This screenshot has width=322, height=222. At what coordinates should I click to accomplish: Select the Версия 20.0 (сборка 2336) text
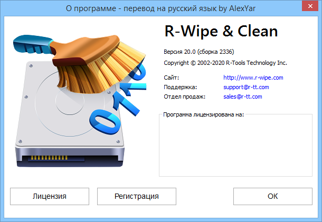[199, 52]
